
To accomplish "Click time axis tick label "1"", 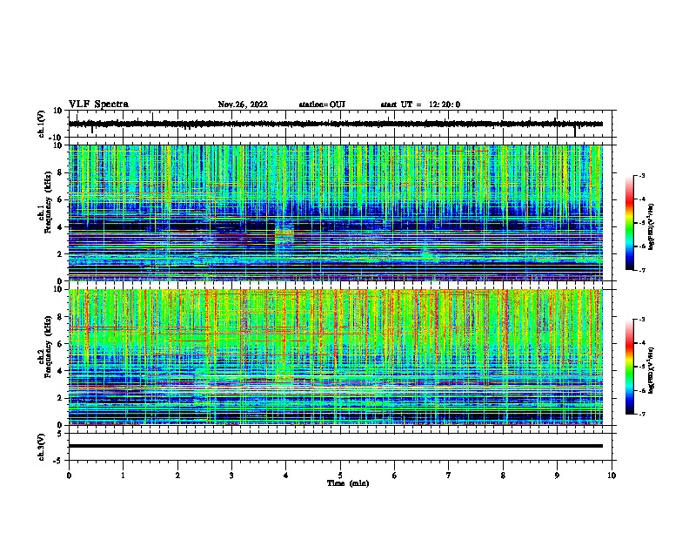I will pyautogui.click(x=123, y=476).
